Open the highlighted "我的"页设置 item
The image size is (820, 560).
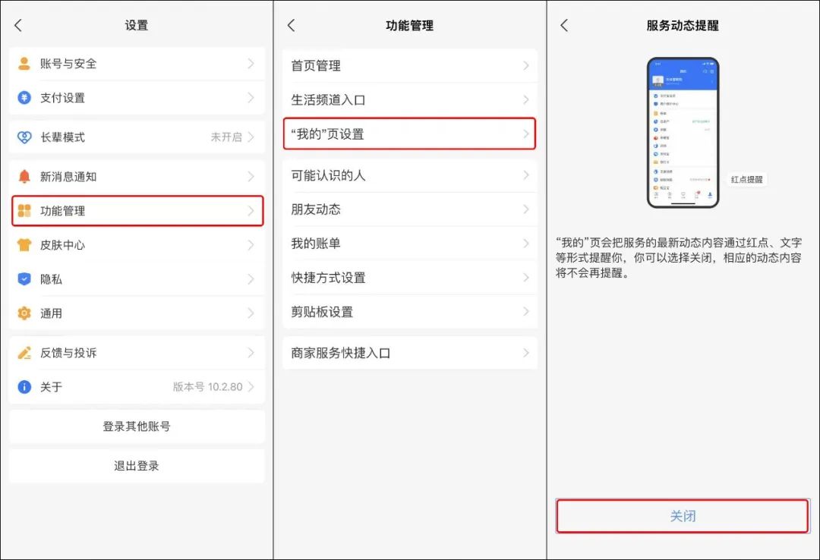click(408, 134)
